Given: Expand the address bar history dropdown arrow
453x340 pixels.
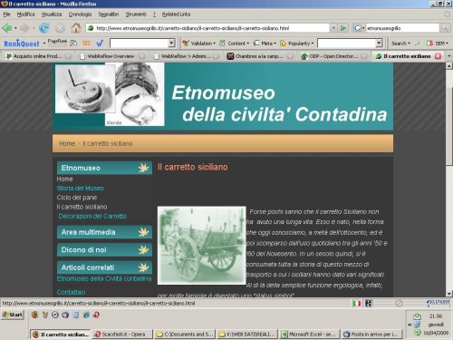Looking at the screenshot, I should [333, 28].
